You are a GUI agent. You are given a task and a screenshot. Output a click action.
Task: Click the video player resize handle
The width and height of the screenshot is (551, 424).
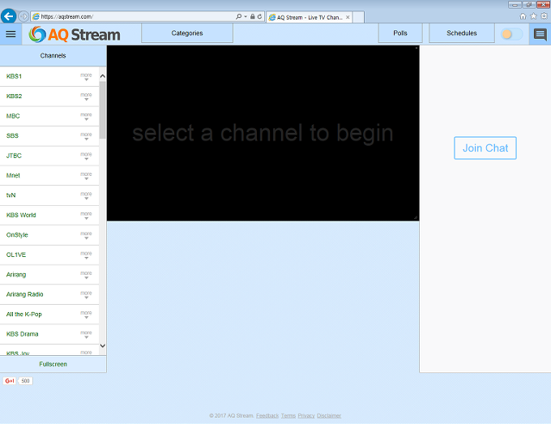(416, 217)
